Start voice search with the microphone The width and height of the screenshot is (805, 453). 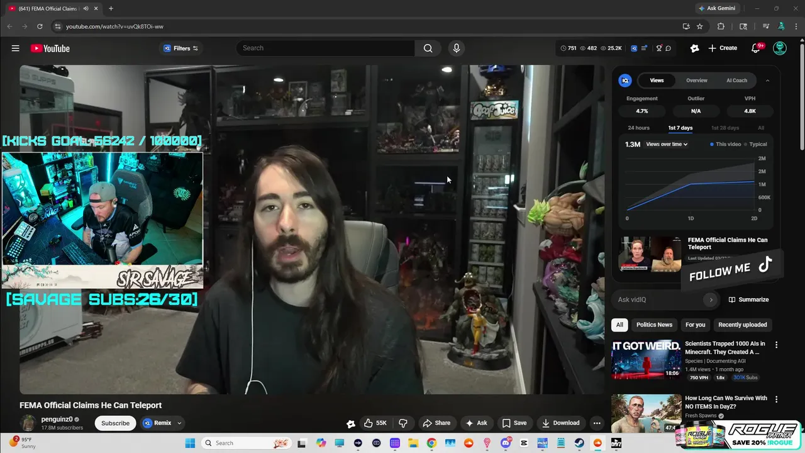pos(457,48)
